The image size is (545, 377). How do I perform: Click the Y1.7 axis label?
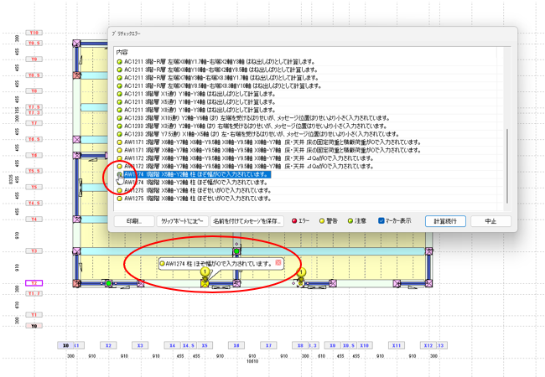(x=34, y=293)
